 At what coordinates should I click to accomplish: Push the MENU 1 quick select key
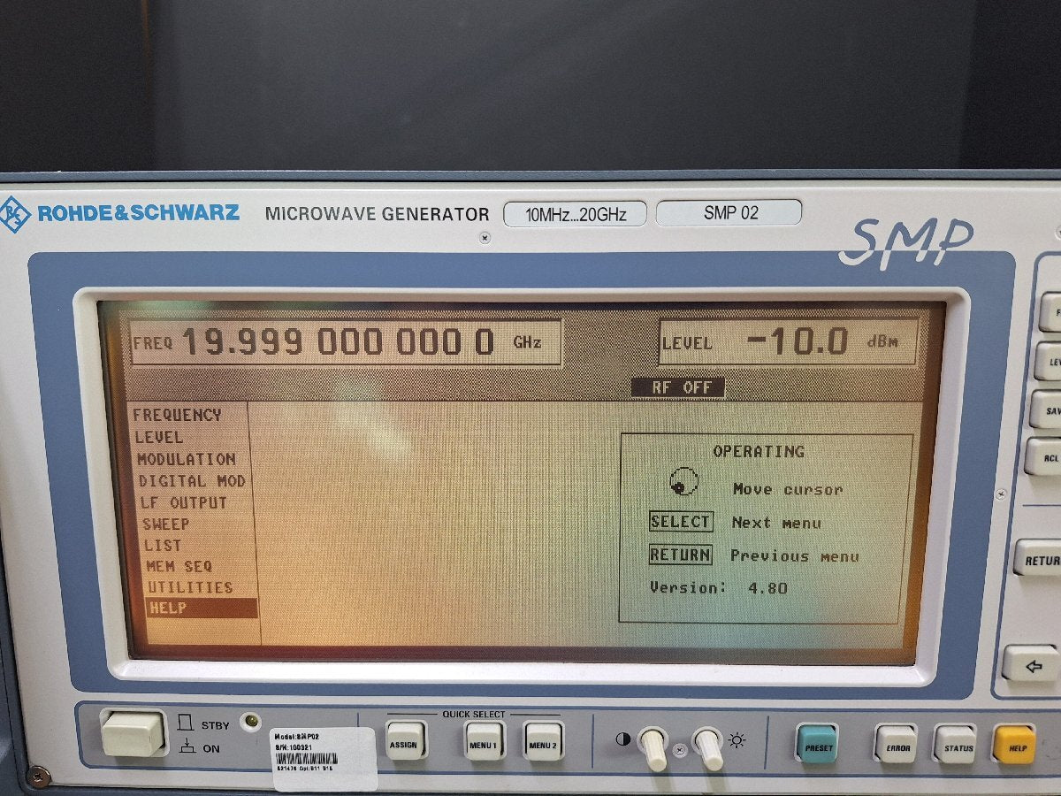pos(485,741)
